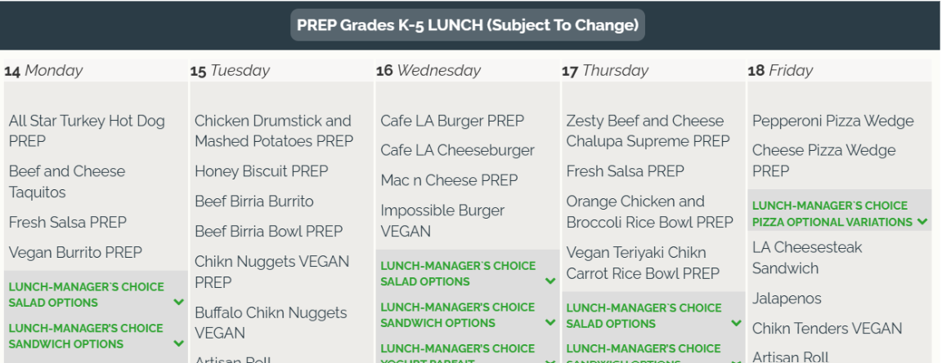Select Honey Biscuit PREP menu item
The height and width of the screenshot is (363, 942).
(262, 171)
